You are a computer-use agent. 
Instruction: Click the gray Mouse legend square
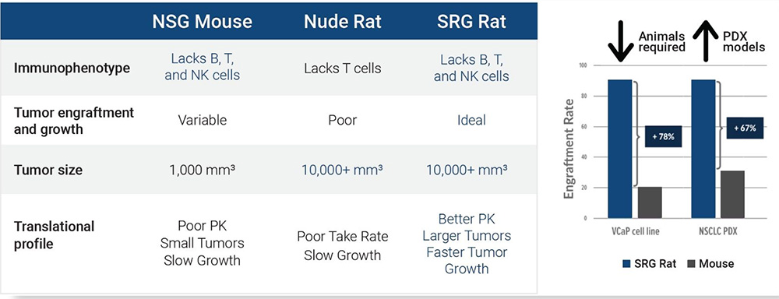point(692,264)
